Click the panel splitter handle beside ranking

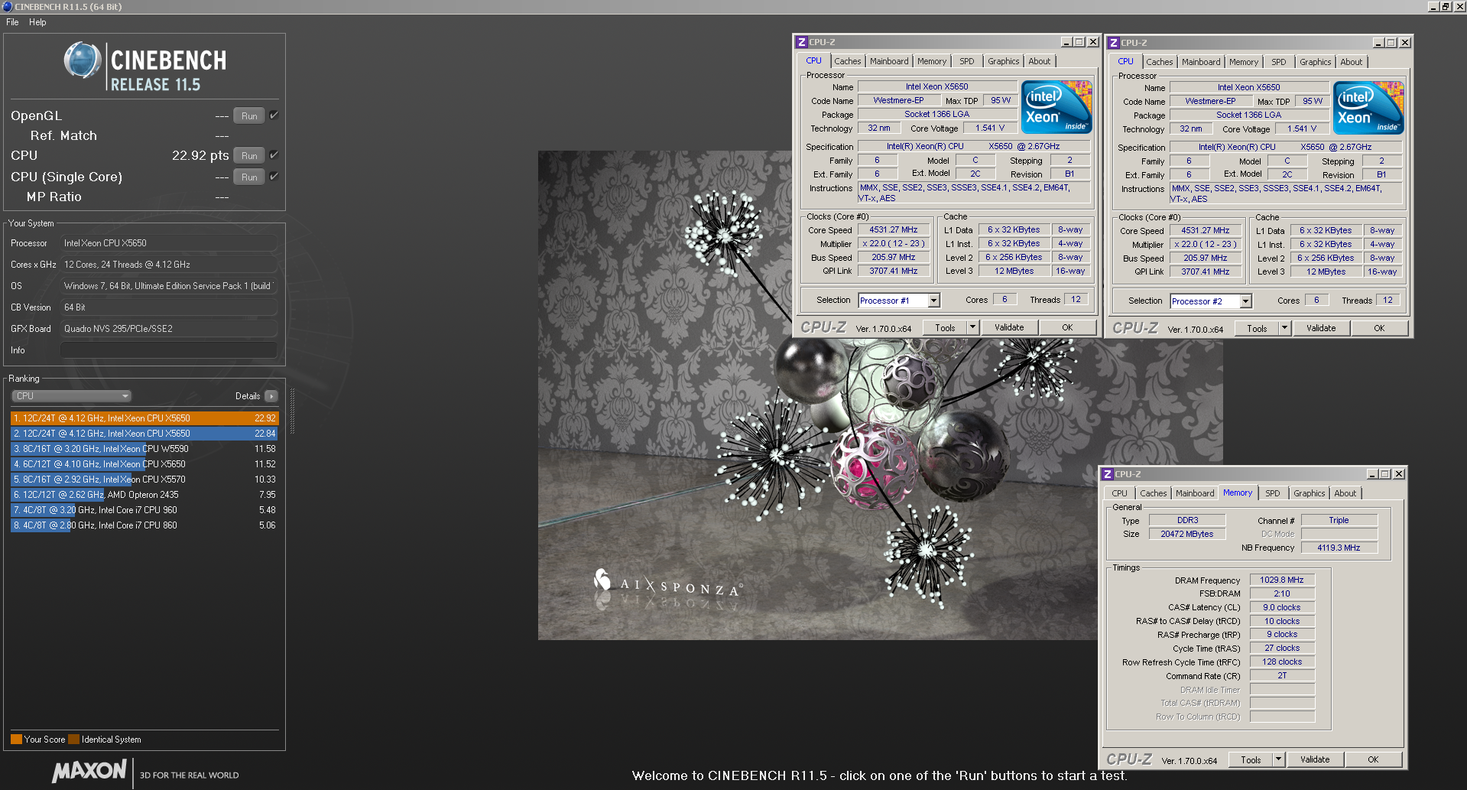[x=292, y=411]
